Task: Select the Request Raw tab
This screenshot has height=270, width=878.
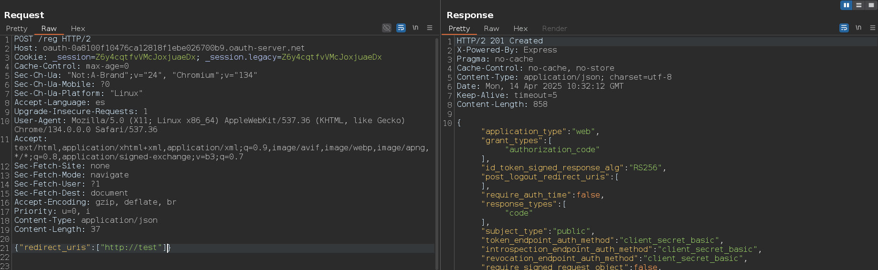Action: click(49, 29)
